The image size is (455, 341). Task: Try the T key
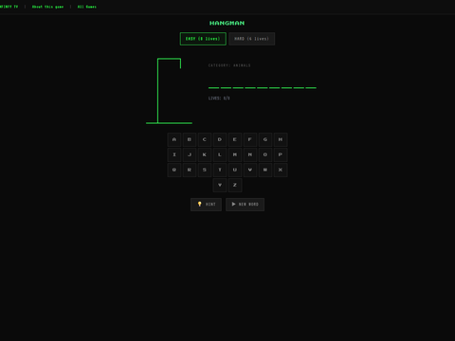click(220, 170)
